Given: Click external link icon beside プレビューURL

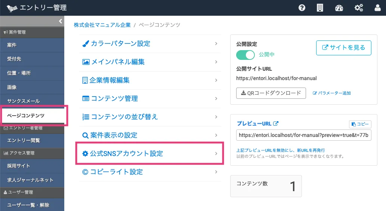Looking at the screenshot, I should point(276,124).
